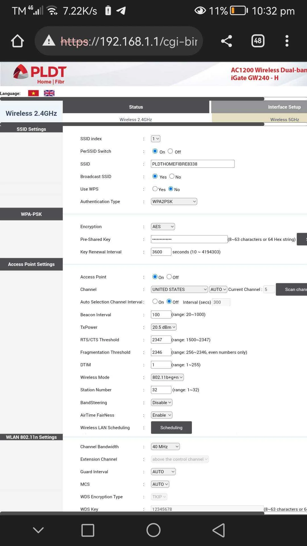Screen dimensions: 307x546
Task: Open the TxPower 20.5 dBm dropdown
Action: [x=164, y=327]
